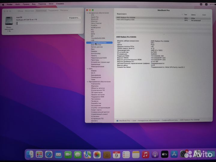Image resolution: width=216 pixels, height=162 pixels.
Task: Select Камера in the sidebar
Action: (x=94, y=51)
